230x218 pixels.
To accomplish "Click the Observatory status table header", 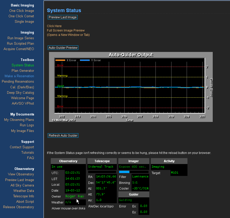I will point(68,161).
